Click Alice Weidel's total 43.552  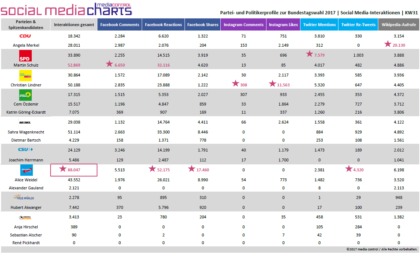[74, 180]
